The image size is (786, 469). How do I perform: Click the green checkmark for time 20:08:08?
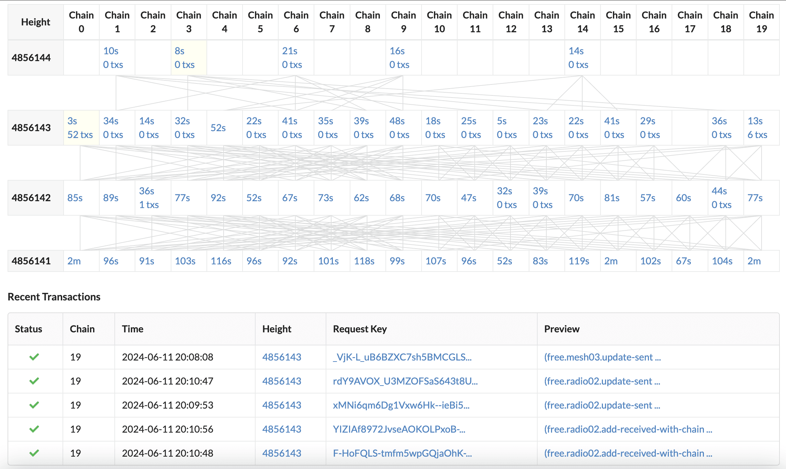(x=34, y=357)
